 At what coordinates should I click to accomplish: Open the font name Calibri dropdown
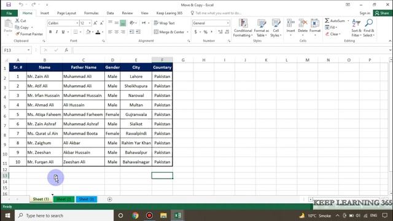[x=77, y=23]
